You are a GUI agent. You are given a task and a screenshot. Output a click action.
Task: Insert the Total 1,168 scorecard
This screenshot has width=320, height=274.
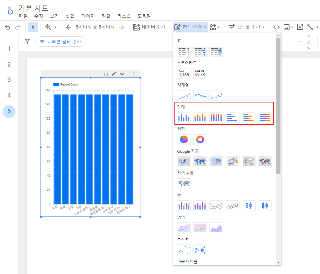(184, 73)
